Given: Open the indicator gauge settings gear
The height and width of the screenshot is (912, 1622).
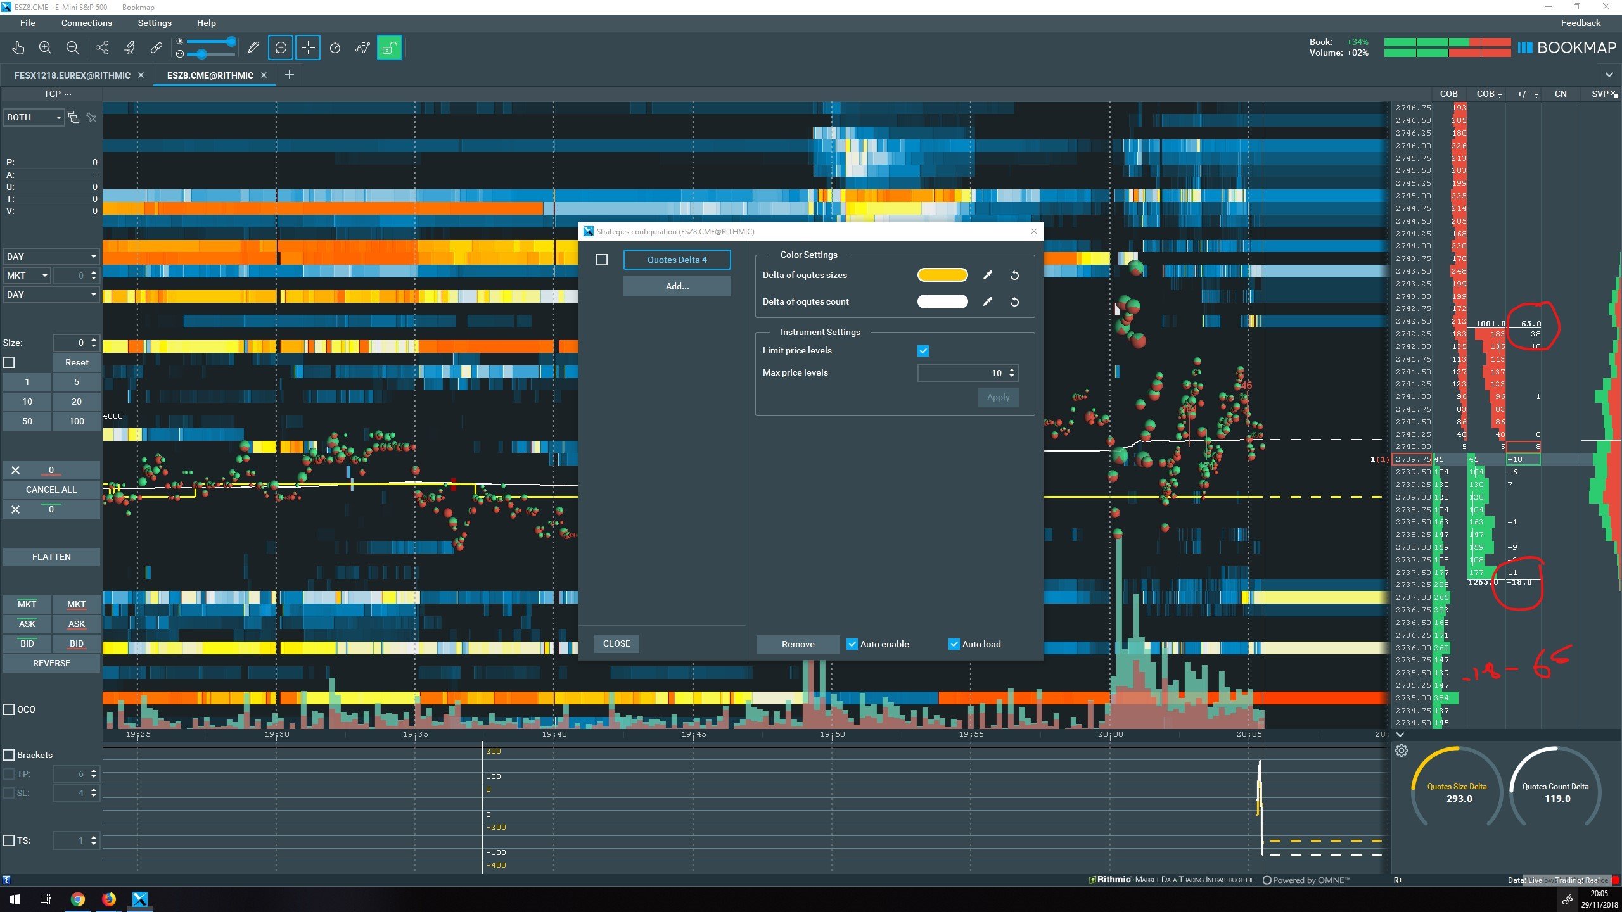Looking at the screenshot, I should 1402,750.
